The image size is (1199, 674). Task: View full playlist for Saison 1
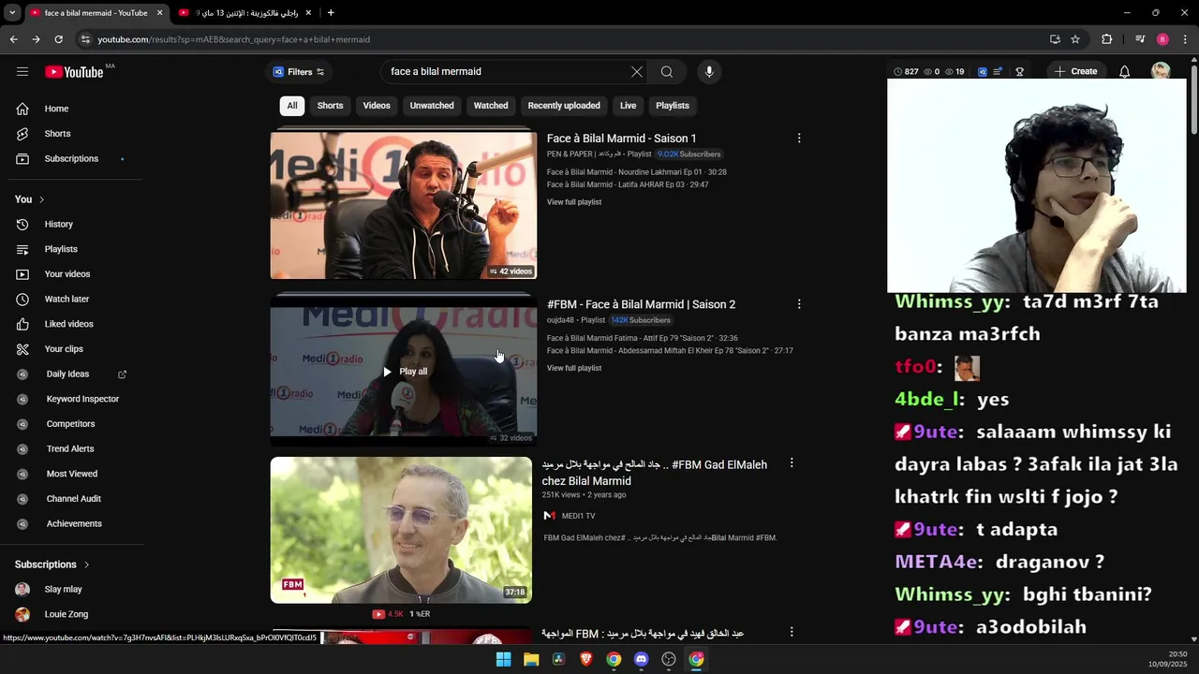[574, 202]
